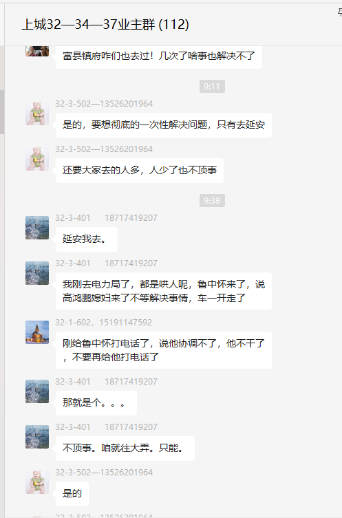Screen dimensions: 342x518
Task: Select the 我刚去电力局了 message bubble
Action: [164, 291]
